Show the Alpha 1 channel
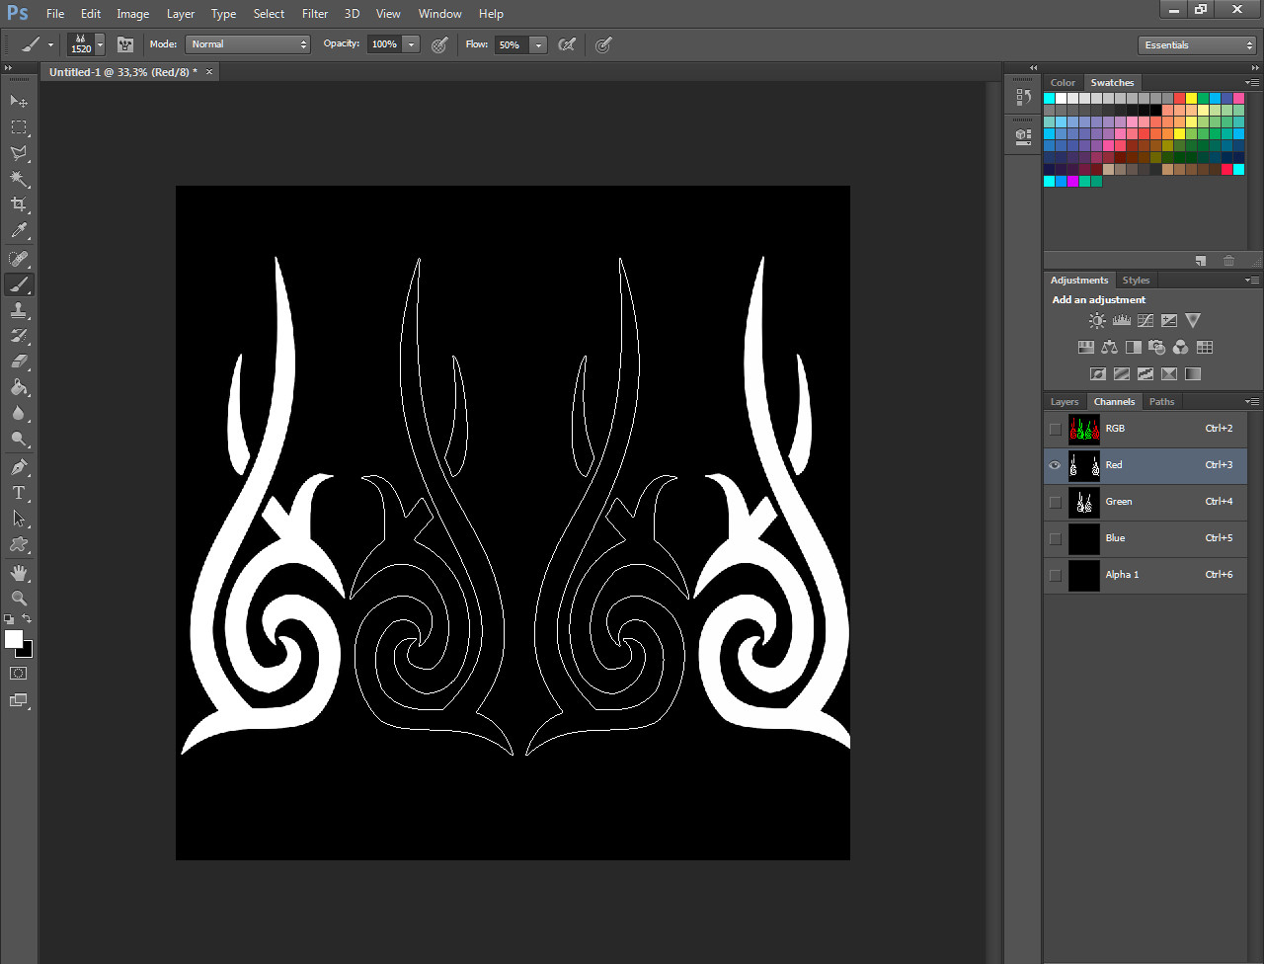Viewport: 1264px width, 964px height. coord(1055,575)
